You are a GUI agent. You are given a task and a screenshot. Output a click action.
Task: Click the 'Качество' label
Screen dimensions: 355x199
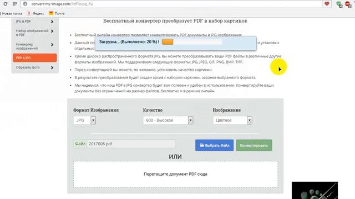[153, 110]
